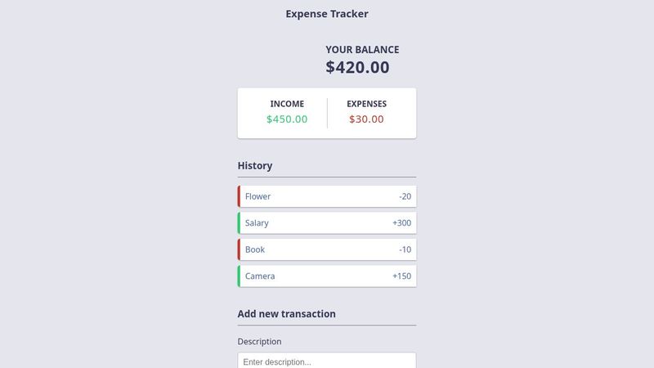Click the $420.00 balance amount
The image size is (654, 368).
357,68
